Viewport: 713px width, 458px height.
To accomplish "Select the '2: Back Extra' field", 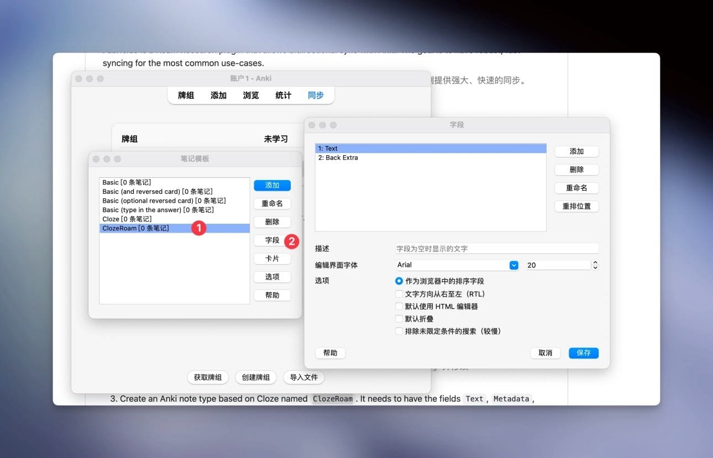I will click(x=338, y=158).
